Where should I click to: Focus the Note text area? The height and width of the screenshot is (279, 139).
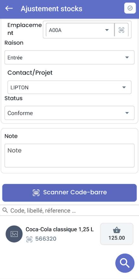point(69,155)
